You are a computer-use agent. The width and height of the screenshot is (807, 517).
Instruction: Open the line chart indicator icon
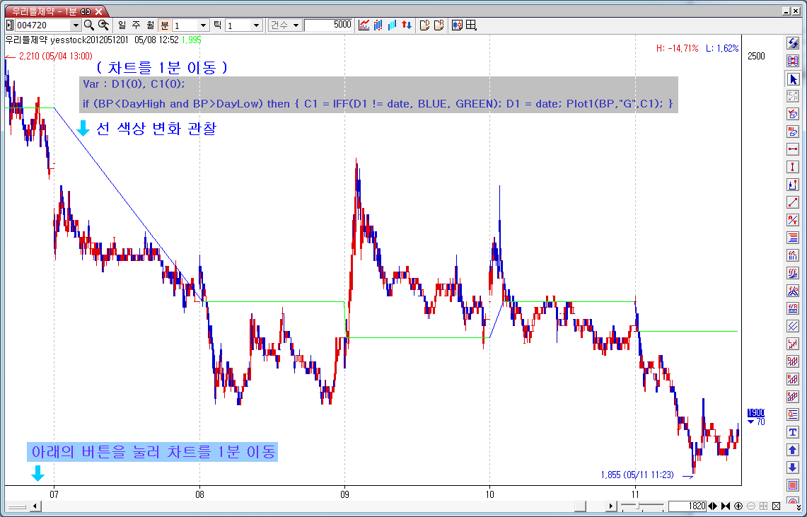364,25
